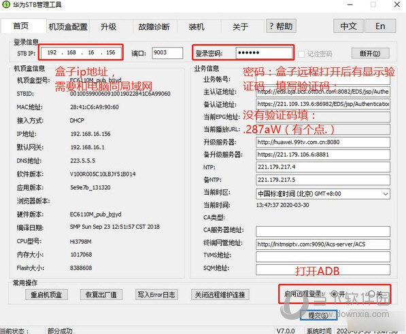The image size is (406, 334).
Task: Click the 编译日期 value SMP Sun Sep 23
Action: (x=115, y=227)
